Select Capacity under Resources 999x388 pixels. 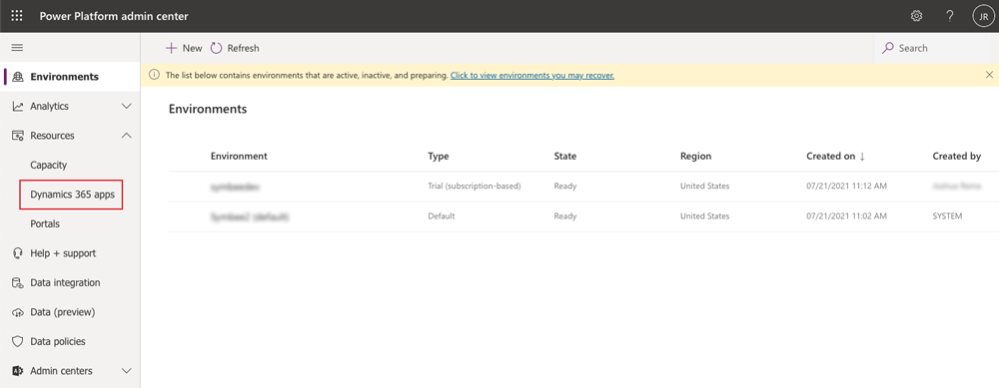click(x=48, y=165)
